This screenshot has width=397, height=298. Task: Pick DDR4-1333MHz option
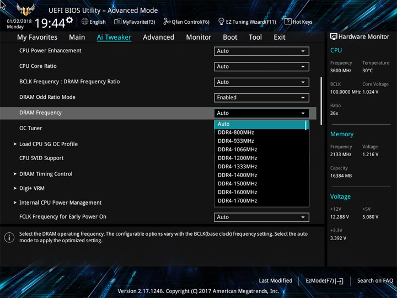click(260, 167)
